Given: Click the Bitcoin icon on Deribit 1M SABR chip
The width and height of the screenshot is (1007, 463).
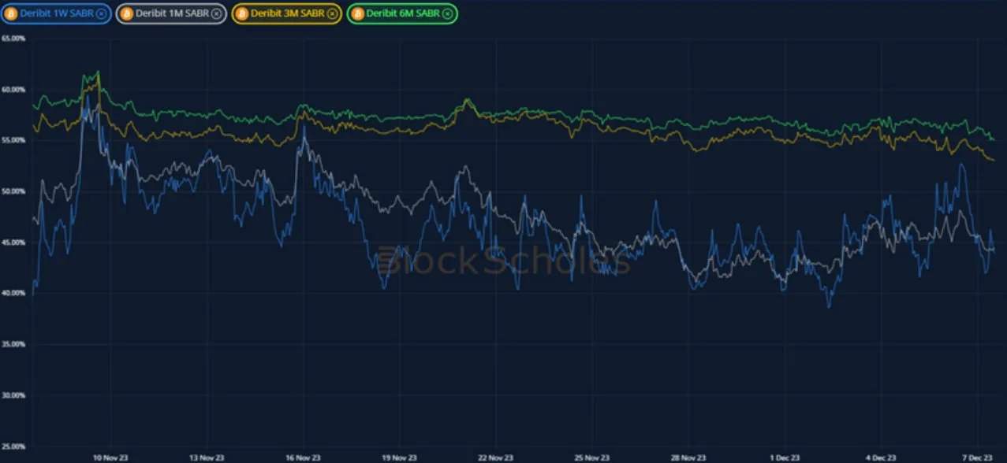Looking at the screenshot, I should click(x=126, y=13).
